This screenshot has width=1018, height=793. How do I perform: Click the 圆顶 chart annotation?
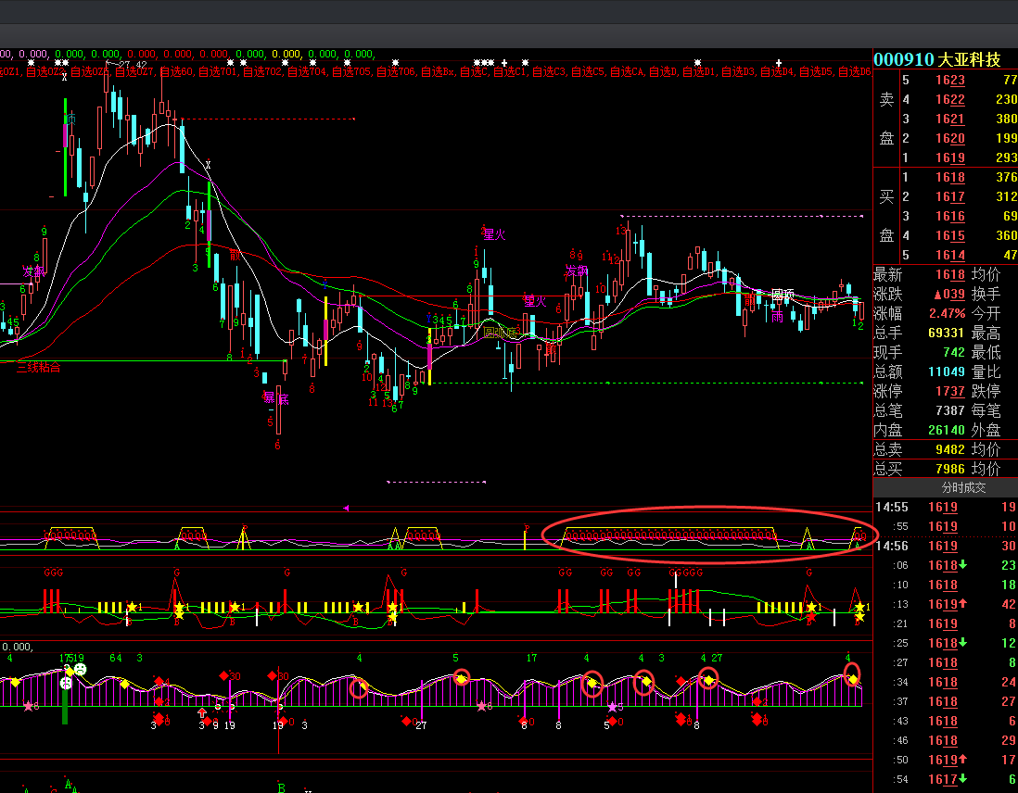(783, 295)
